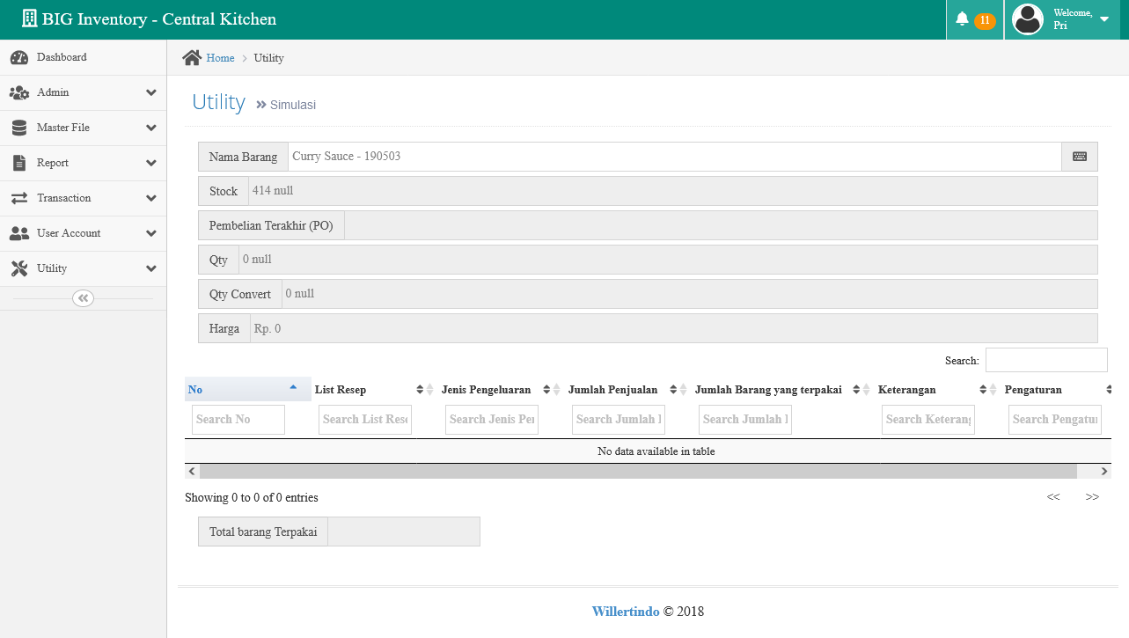Image resolution: width=1129 pixels, height=638 pixels.
Task: Click the Report document icon
Action: coord(19,164)
